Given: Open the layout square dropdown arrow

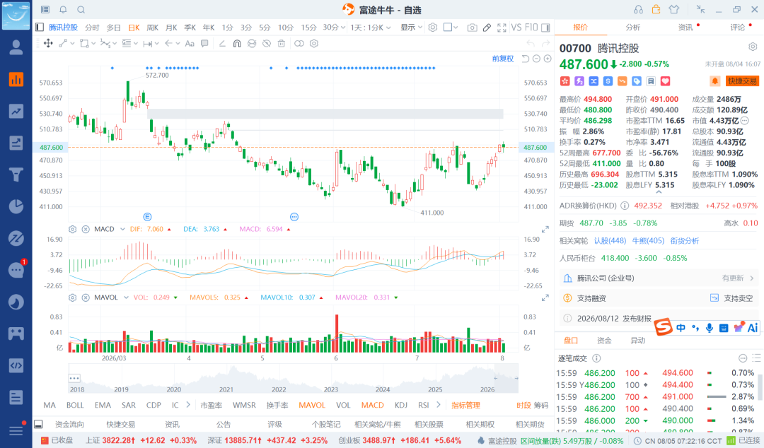Looking at the screenshot, I should (x=456, y=28).
